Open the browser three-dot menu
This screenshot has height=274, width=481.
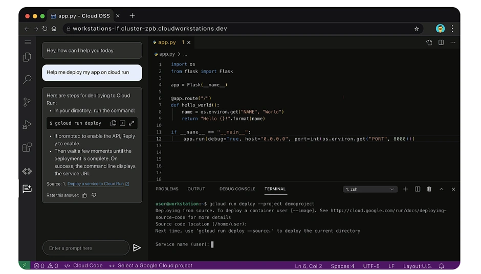[x=452, y=29]
